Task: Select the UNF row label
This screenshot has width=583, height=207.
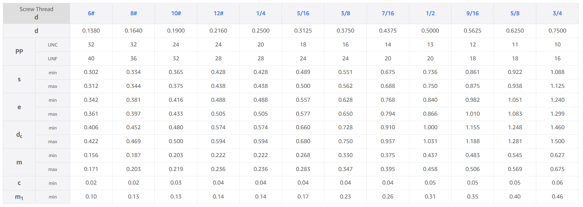Action: pyautogui.click(x=53, y=59)
